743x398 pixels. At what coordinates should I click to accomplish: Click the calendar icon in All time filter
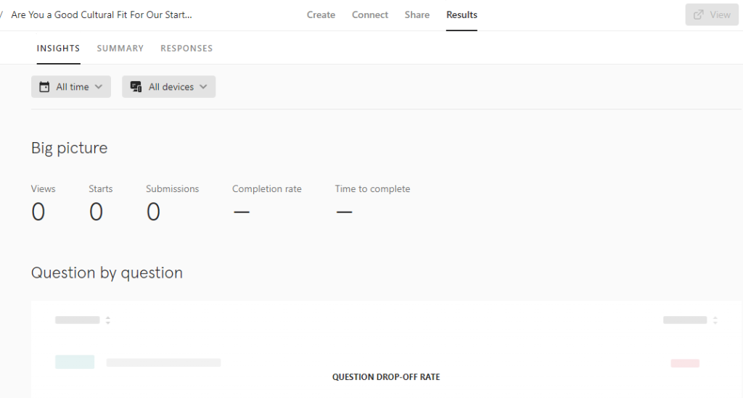[44, 86]
